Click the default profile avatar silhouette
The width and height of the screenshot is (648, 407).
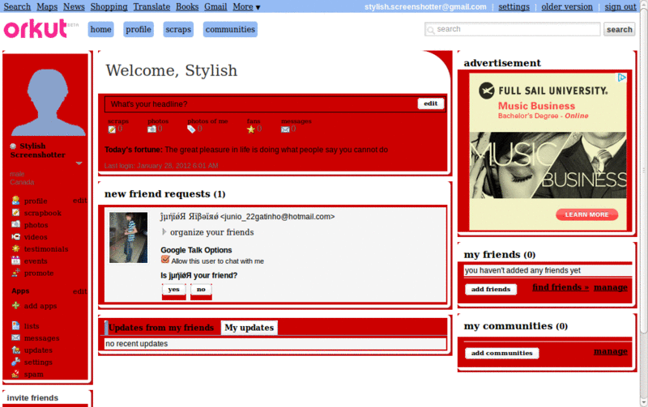pos(48,103)
